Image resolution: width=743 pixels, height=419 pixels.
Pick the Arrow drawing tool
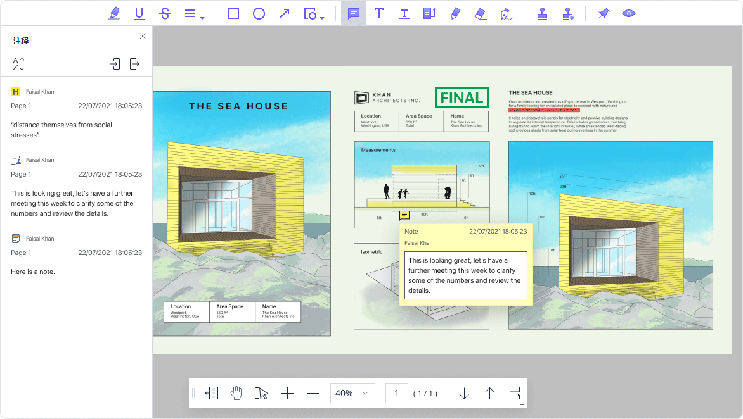click(x=284, y=13)
